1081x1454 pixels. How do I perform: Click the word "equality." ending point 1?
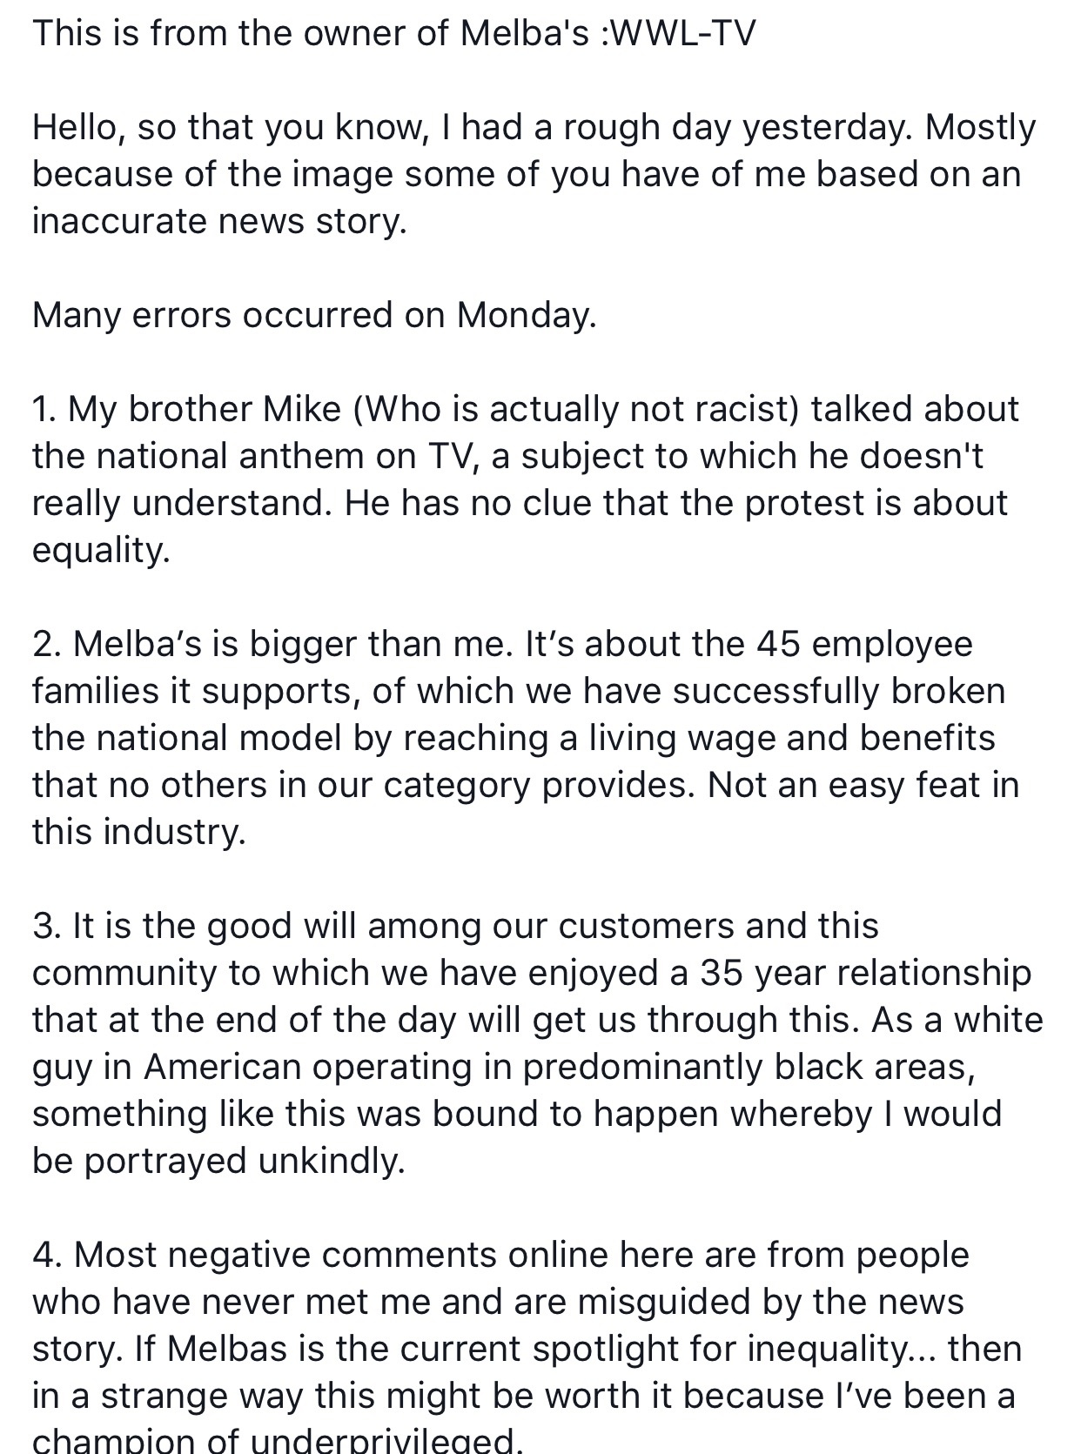[x=101, y=551]
